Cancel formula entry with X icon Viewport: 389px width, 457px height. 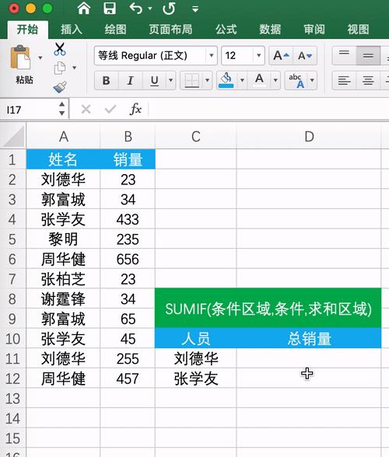click(x=86, y=110)
